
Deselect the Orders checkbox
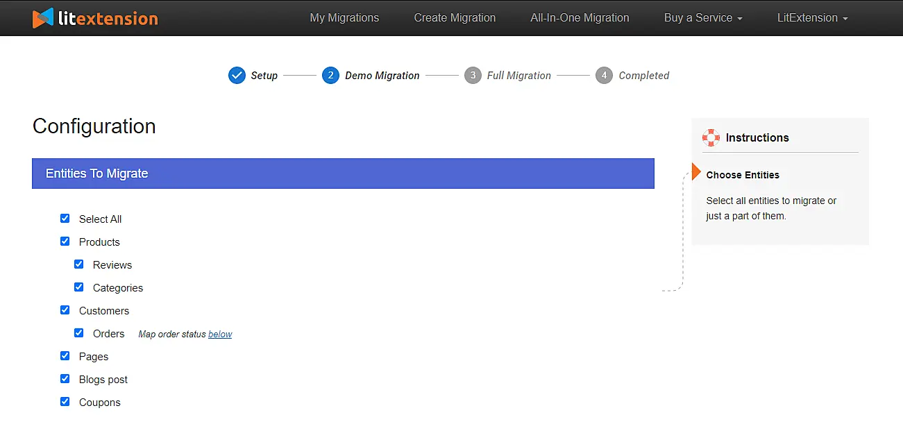click(79, 332)
